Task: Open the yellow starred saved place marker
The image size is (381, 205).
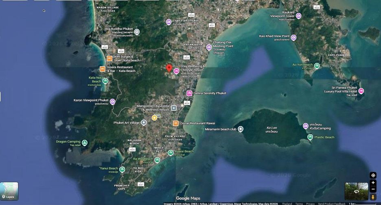Action: [x=154, y=118]
